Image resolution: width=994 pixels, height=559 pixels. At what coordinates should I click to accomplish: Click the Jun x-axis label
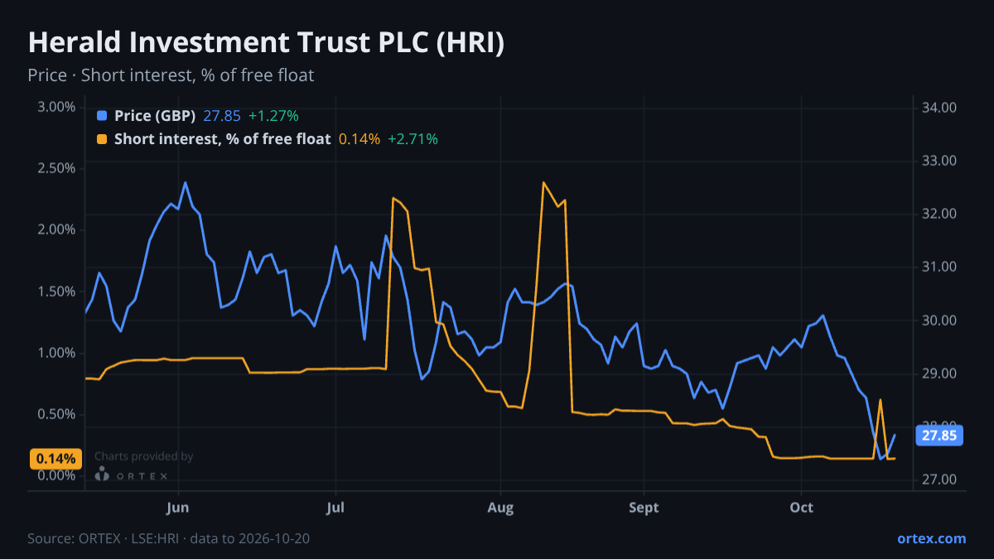(178, 508)
